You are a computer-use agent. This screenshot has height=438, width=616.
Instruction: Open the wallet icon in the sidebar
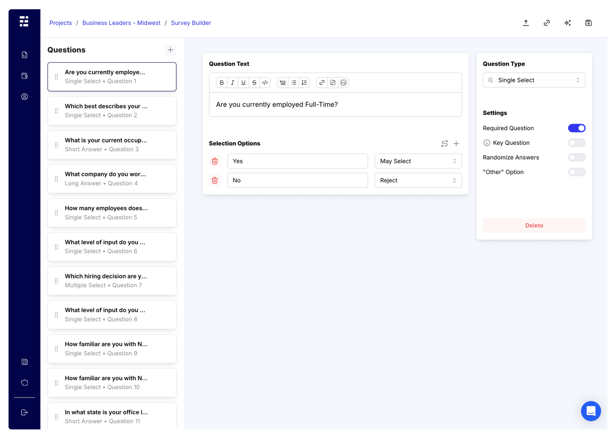[25, 76]
